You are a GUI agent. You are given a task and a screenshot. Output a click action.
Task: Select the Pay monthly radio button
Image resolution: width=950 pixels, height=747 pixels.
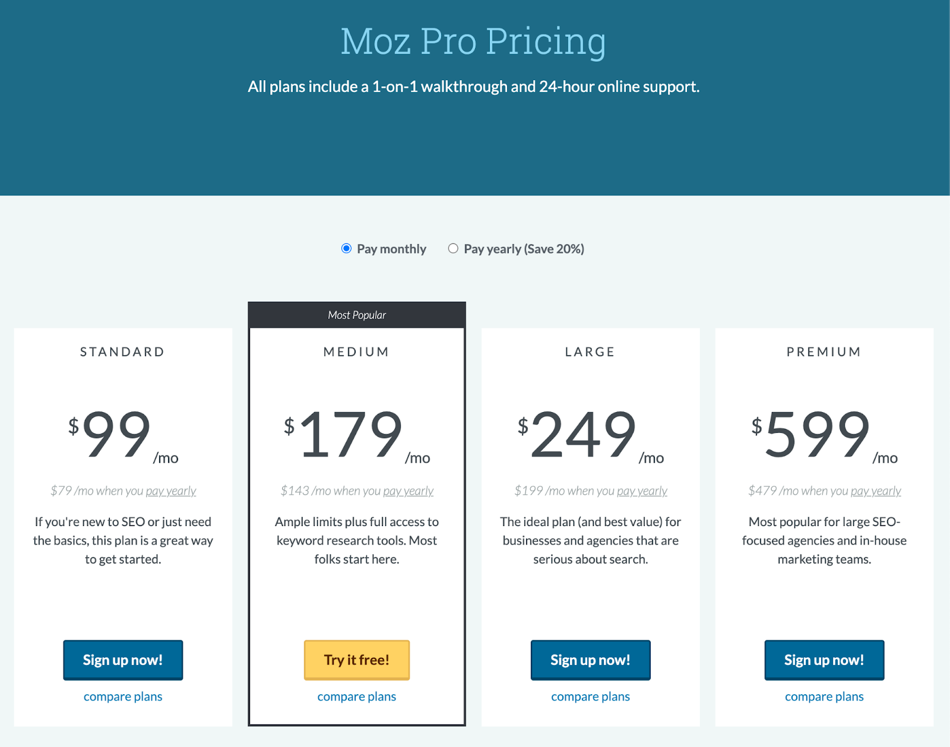tap(346, 249)
